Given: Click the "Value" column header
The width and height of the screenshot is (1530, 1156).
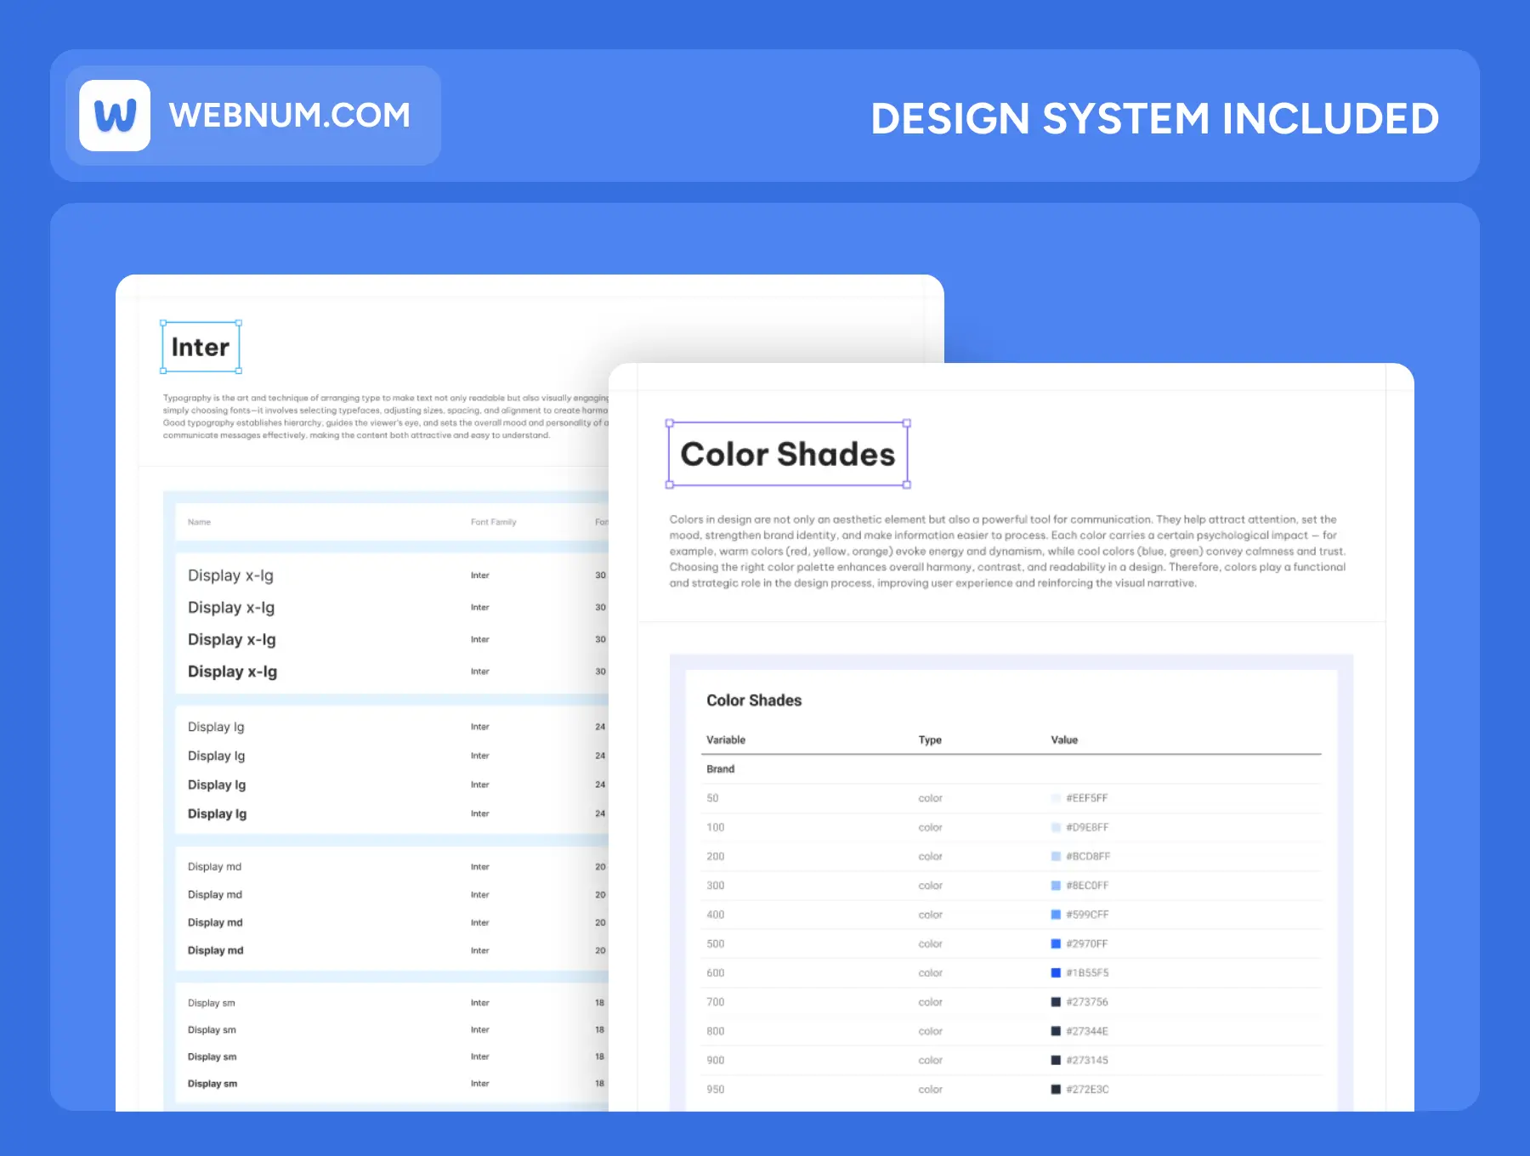Looking at the screenshot, I should pos(1064,739).
